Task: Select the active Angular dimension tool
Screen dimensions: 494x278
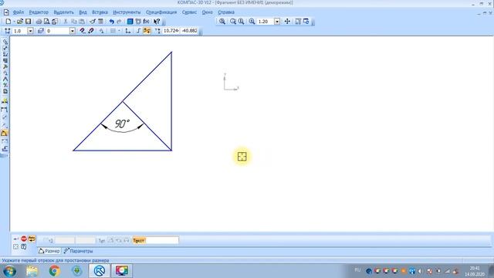Action: (x=5, y=134)
